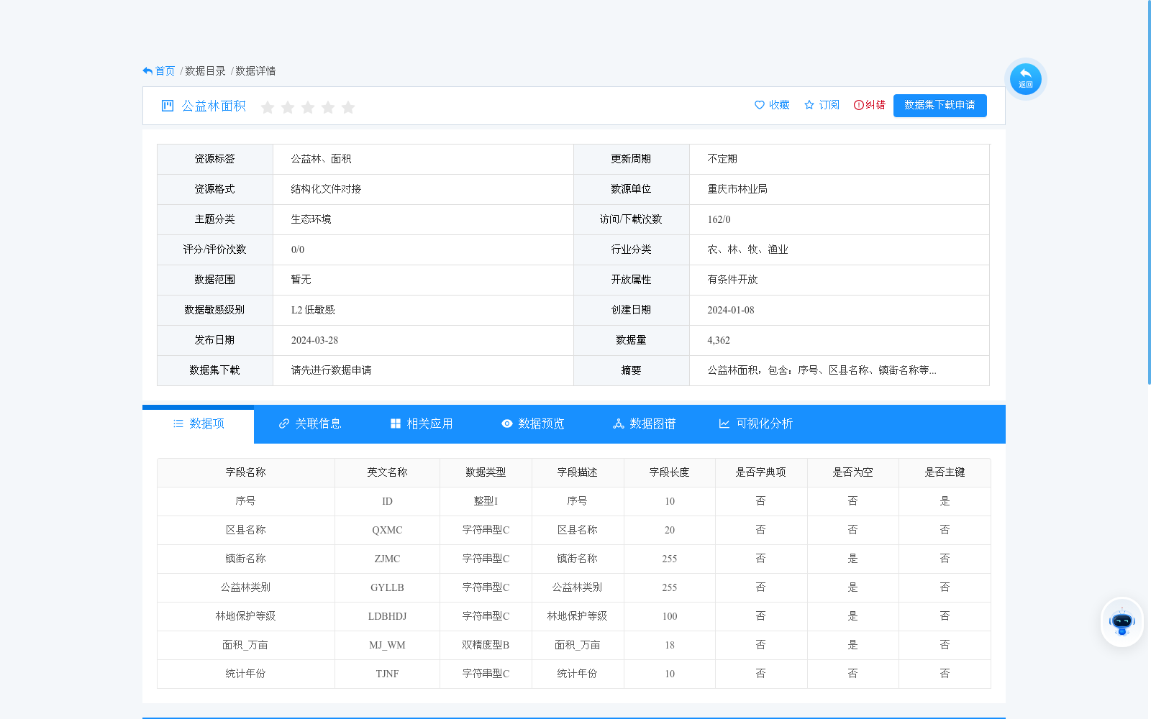Switch to the 可视化分析 tab

[x=764, y=423]
